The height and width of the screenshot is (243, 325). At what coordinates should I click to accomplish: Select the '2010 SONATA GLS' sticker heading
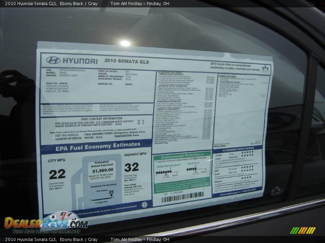click(127, 61)
